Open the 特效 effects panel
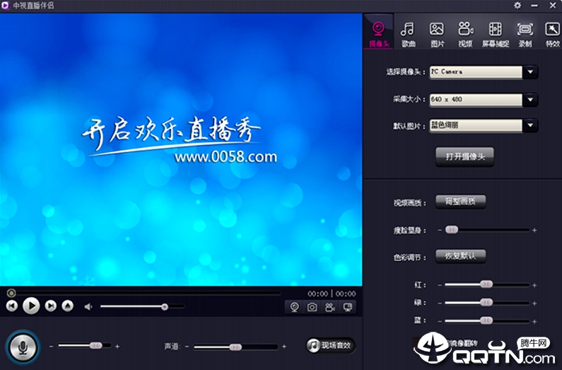562x370 pixels. (552, 34)
